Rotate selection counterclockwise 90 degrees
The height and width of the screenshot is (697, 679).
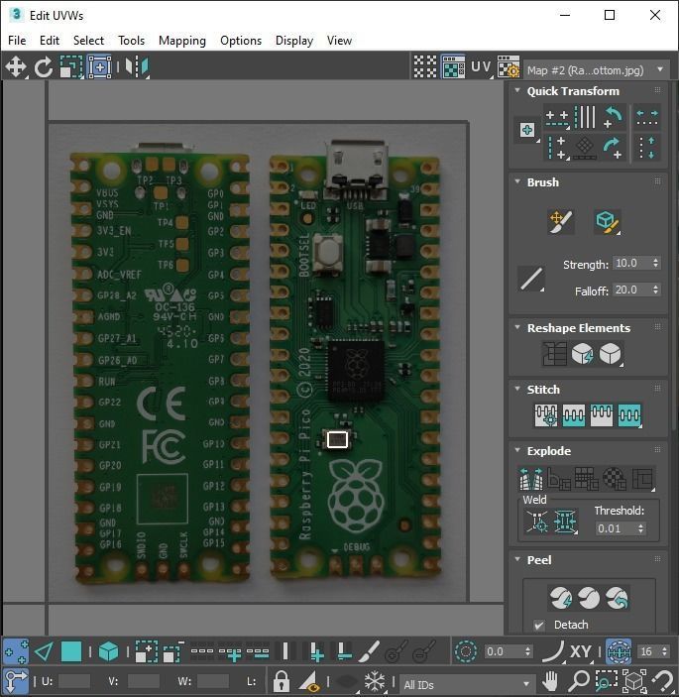(614, 118)
